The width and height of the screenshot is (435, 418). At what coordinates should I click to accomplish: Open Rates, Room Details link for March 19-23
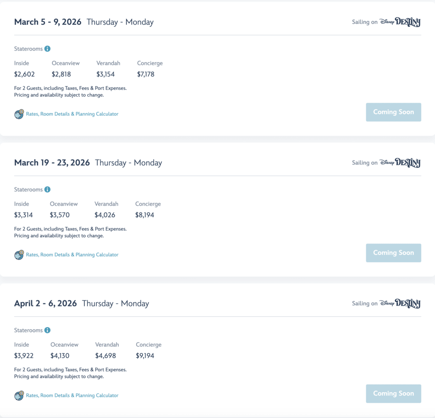click(72, 255)
